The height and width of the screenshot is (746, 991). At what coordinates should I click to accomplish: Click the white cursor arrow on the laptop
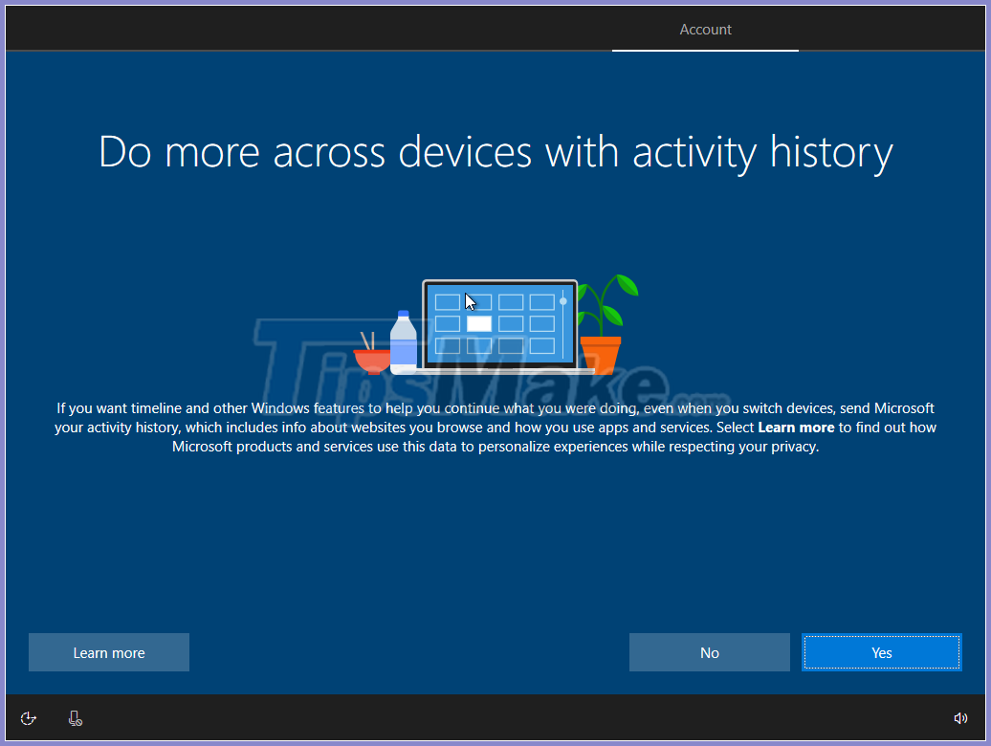tap(470, 300)
